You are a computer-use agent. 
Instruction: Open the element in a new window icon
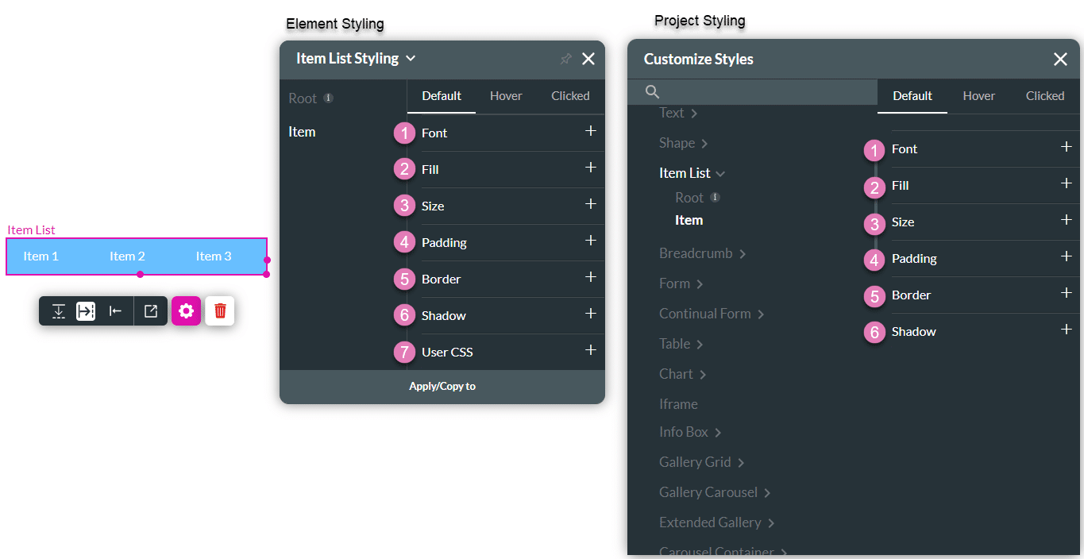(151, 310)
